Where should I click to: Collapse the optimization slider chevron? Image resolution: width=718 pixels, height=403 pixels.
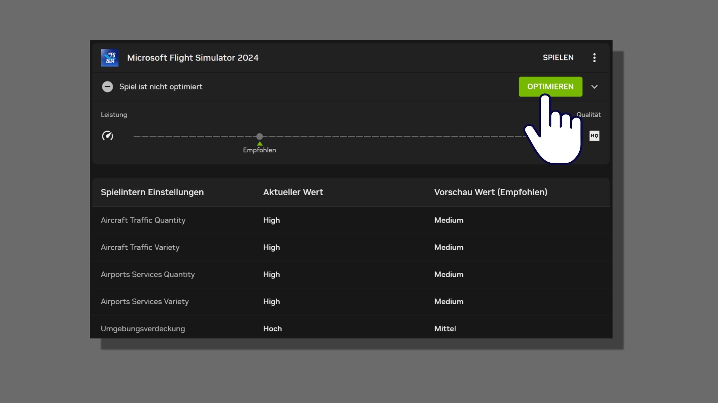(594, 87)
